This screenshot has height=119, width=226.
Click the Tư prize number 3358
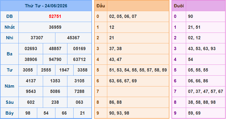tap(82, 70)
